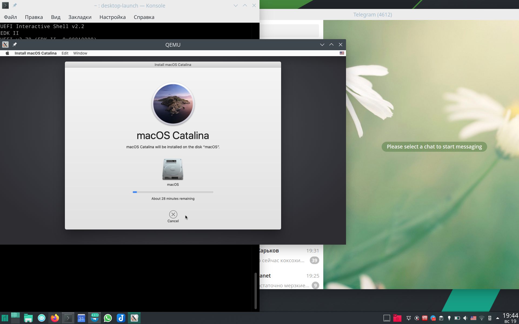
Task: Open WhatsApp from the taskbar
Action: [108, 318]
